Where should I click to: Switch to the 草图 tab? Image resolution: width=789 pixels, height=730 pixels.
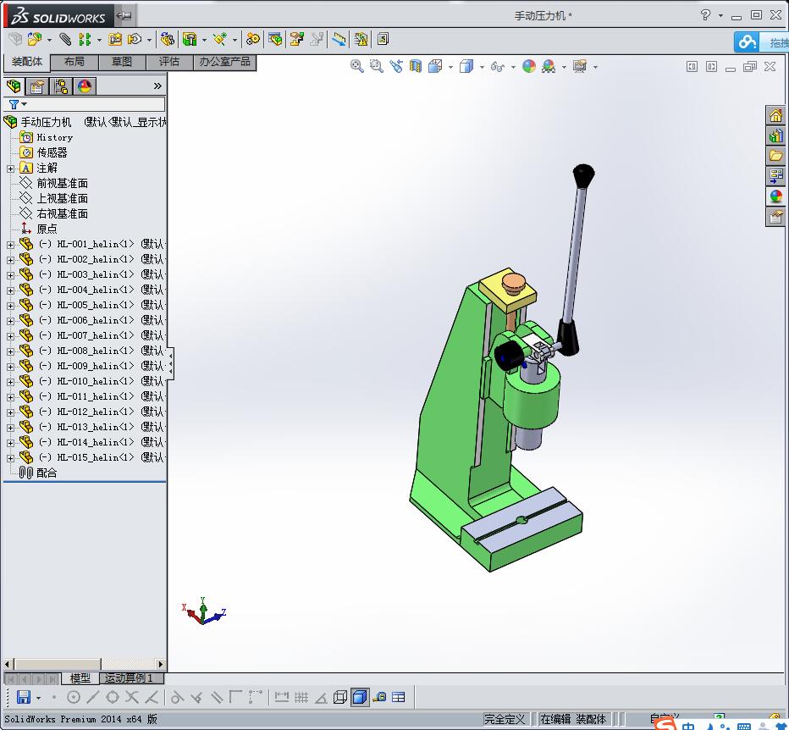122,62
